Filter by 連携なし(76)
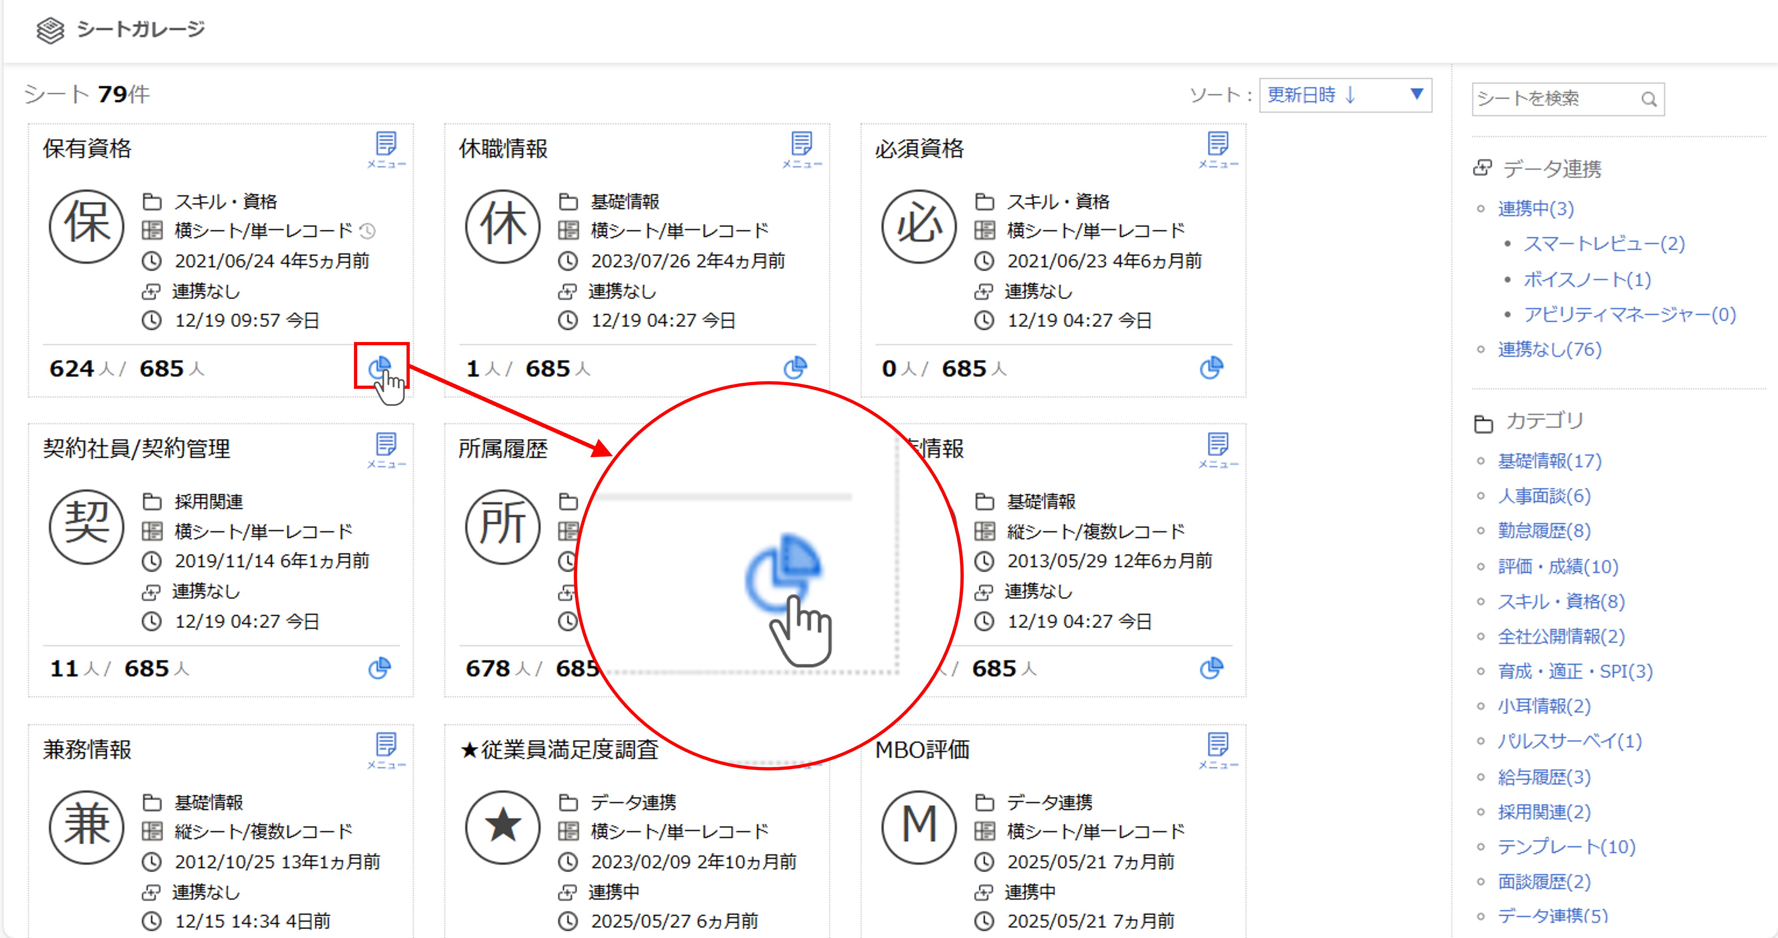The image size is (1778, 938). click(x=1549, y=349)
